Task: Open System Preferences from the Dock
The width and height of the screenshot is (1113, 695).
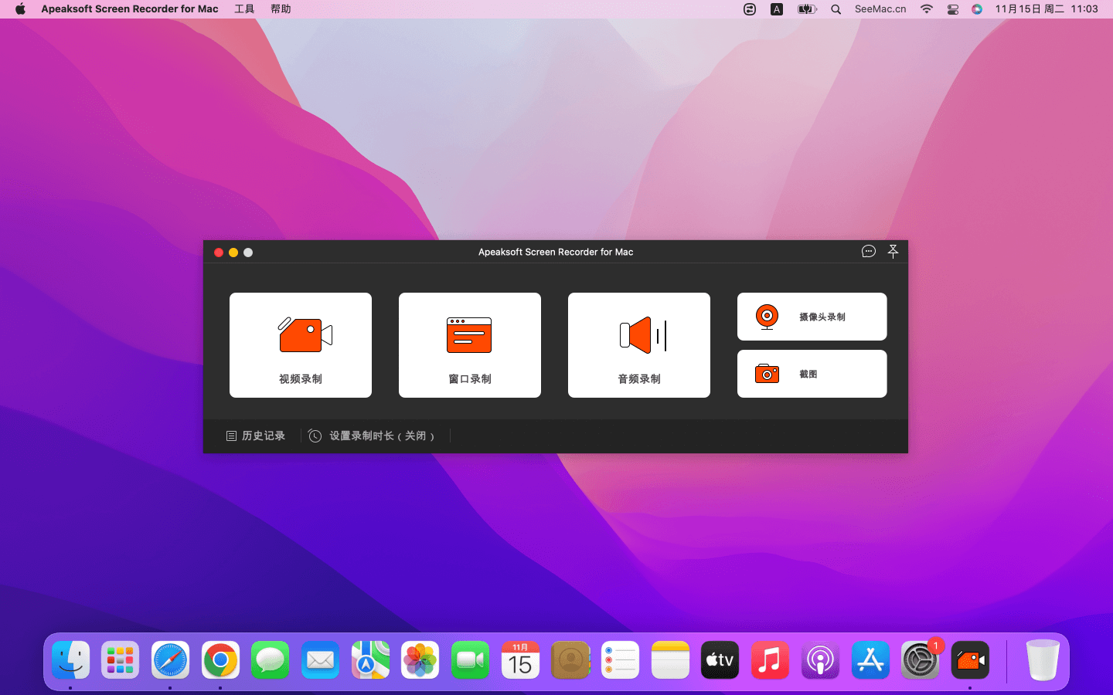Action: (x=920, y=660)
